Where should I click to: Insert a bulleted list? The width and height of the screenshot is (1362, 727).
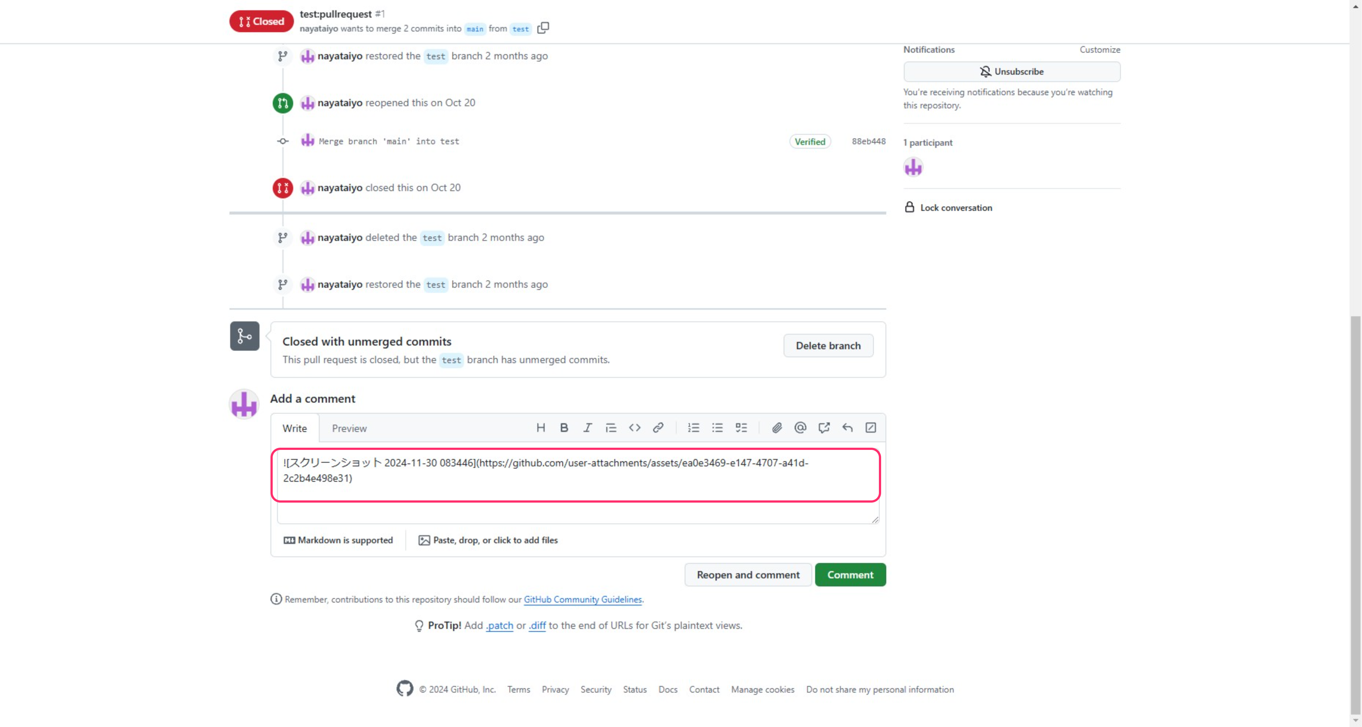717,428
